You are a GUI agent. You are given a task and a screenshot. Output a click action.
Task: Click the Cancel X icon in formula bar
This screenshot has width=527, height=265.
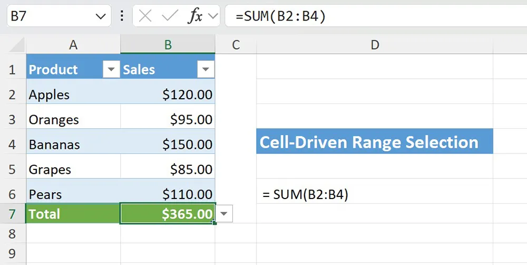[x=145, y=16]
